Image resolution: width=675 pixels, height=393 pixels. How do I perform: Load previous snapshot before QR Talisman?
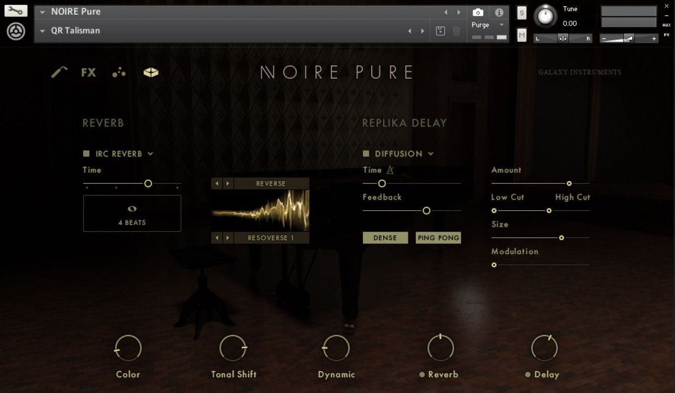click(x=409, y=31)
